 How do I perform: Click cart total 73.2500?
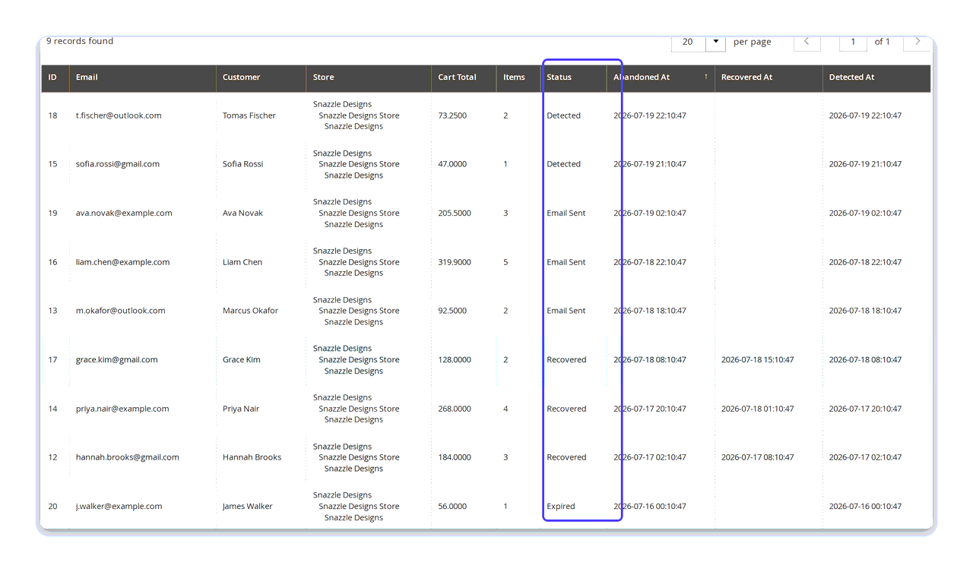coord(453,115)
